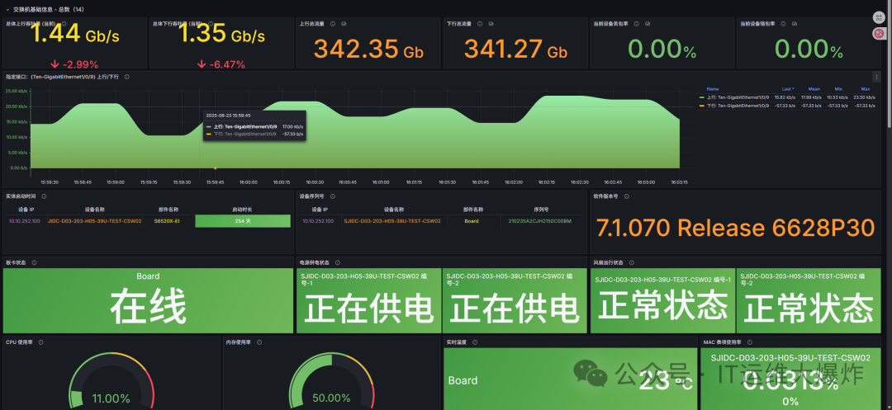Show info icon for 电源供电状态 panel

(337, 263)
